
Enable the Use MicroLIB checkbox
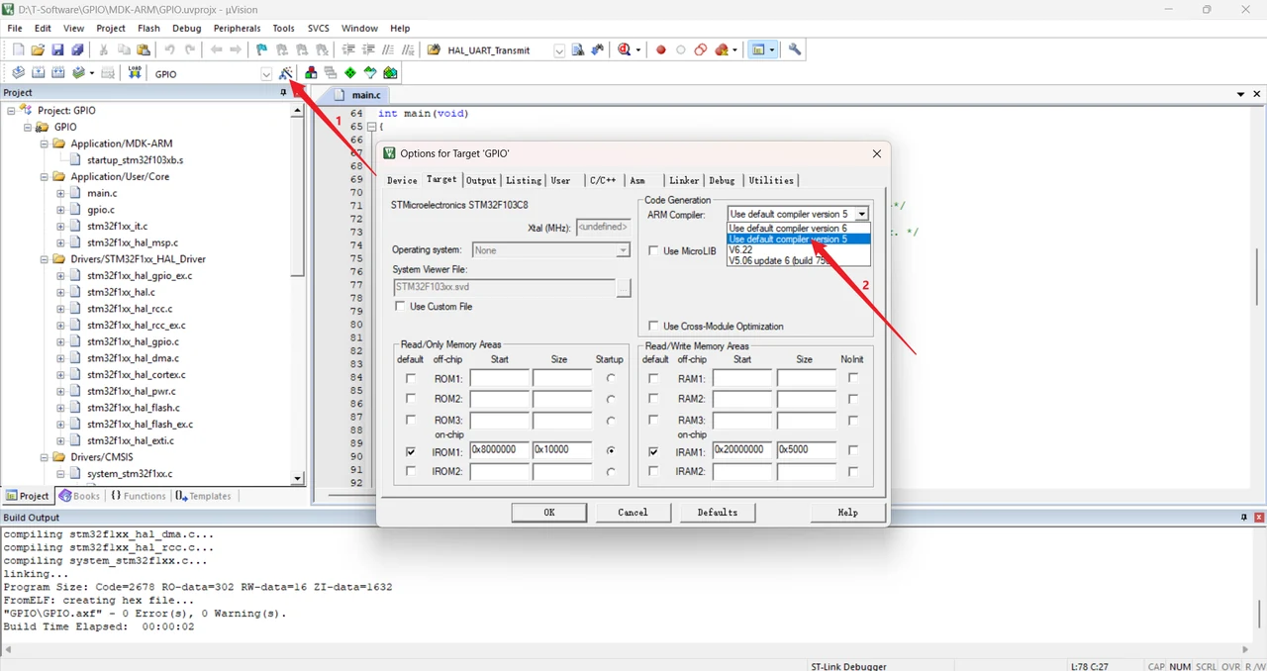[654, 251]
